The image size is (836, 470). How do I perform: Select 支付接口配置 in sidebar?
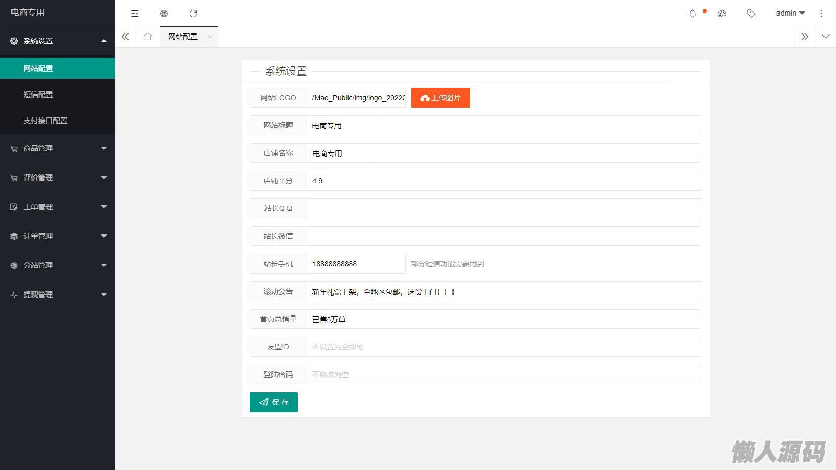click(x=45, y=121)
